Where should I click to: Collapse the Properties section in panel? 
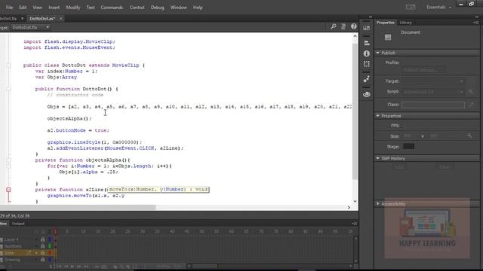pyautogui.click(x=378, y=116)
